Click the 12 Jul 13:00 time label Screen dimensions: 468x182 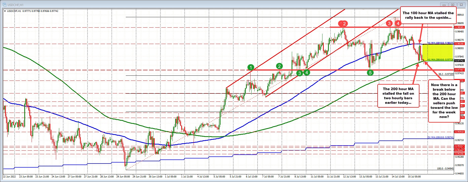[350, 176]
